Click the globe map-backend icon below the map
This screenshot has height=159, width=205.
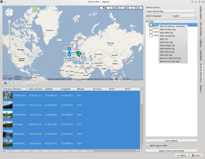click(x=6, y=83)
